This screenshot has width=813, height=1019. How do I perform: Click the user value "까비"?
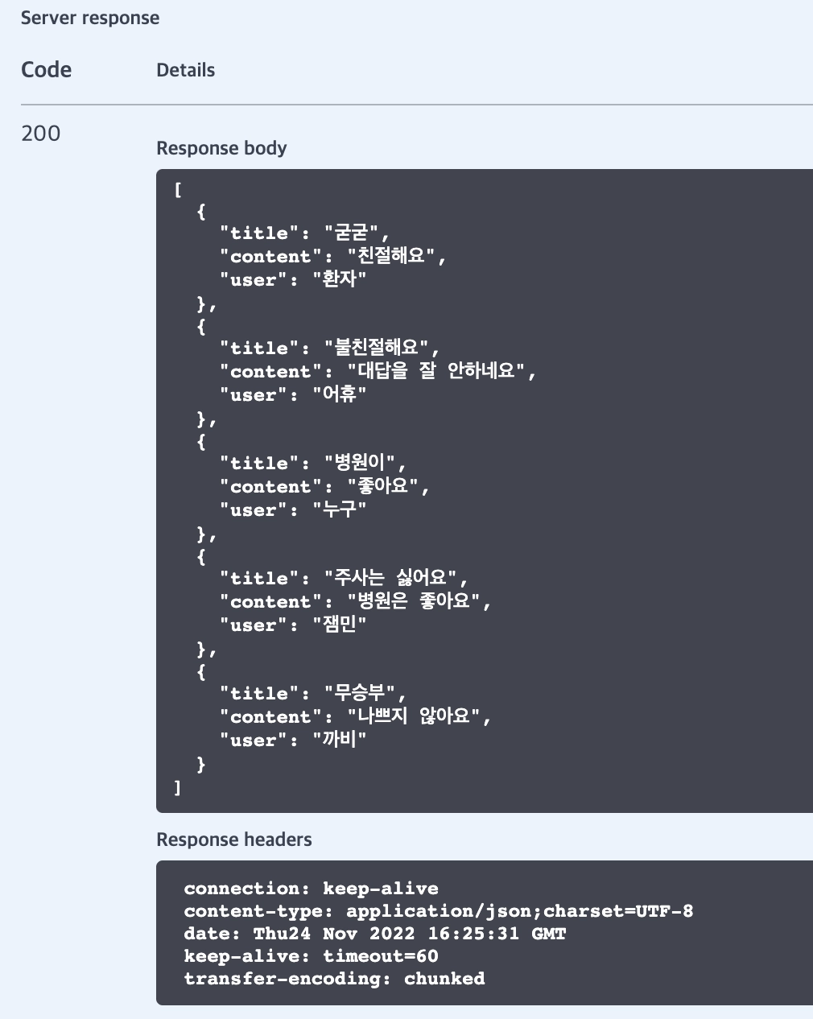[x=339, y=741]
